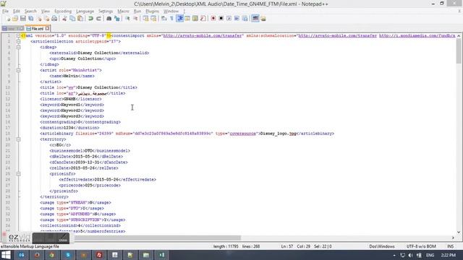This screenshot has width=463, height=260.
Task: Switch to the inactive first document tab
Action: [x=13, y=29]
